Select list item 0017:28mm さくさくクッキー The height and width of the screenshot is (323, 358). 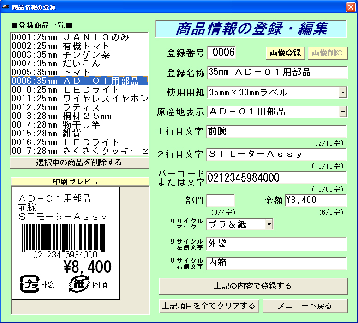point(79,151)
